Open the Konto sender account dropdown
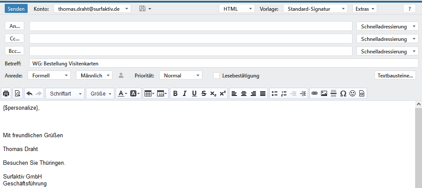422x188 pixels. (92, 9)
